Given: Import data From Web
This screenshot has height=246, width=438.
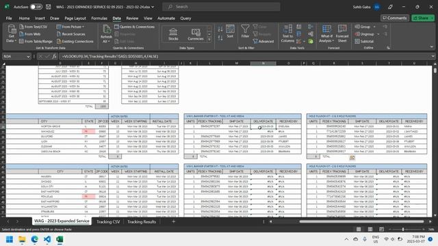Looking at the screenshot, I should click(x=30, y=34).
